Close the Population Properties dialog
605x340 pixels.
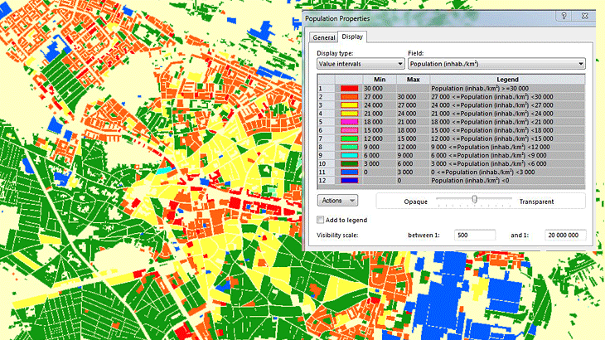(586, 17)
